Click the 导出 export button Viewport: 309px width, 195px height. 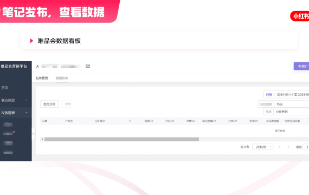(68, 104)
